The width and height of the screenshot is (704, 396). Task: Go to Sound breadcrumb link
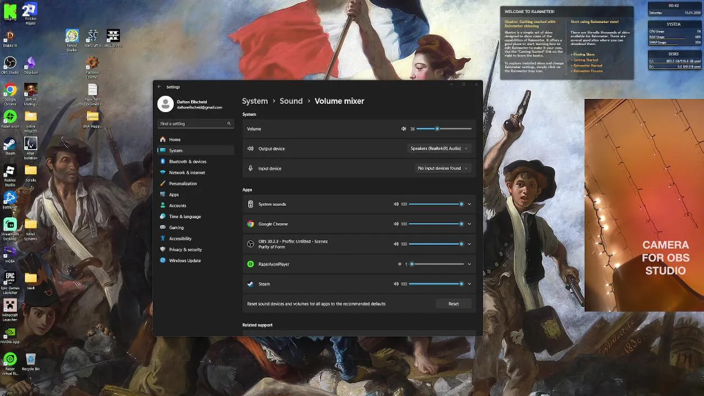tap(291, 101)
